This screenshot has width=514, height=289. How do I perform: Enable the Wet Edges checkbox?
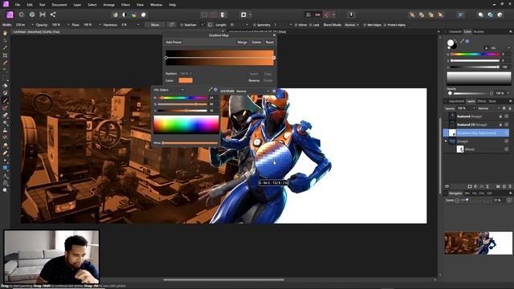point(365,25)
